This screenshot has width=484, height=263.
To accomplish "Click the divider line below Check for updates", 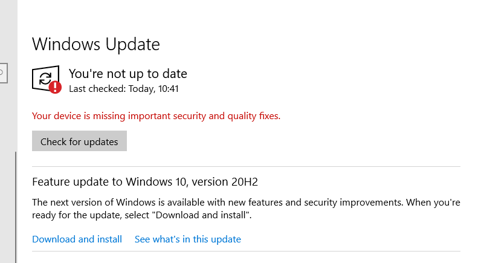I will coord(246,166).
